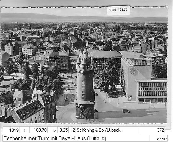Screen dimensions: 173x142
Task: Click the mountain ridge on the horizon
Action: pos(84,18)
